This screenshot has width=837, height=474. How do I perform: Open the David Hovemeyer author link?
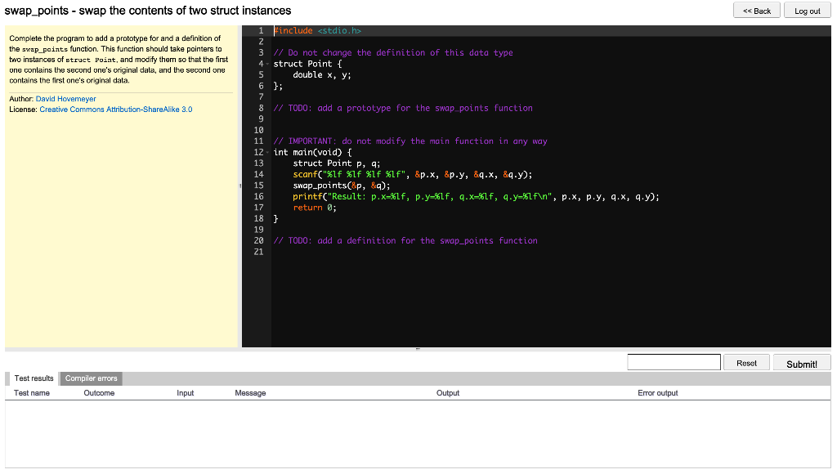coord(65,98)
